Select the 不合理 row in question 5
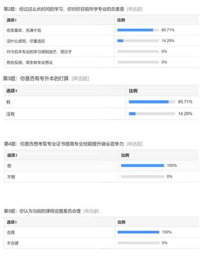Viewport: 202px width, 270px height. (101, 243)
